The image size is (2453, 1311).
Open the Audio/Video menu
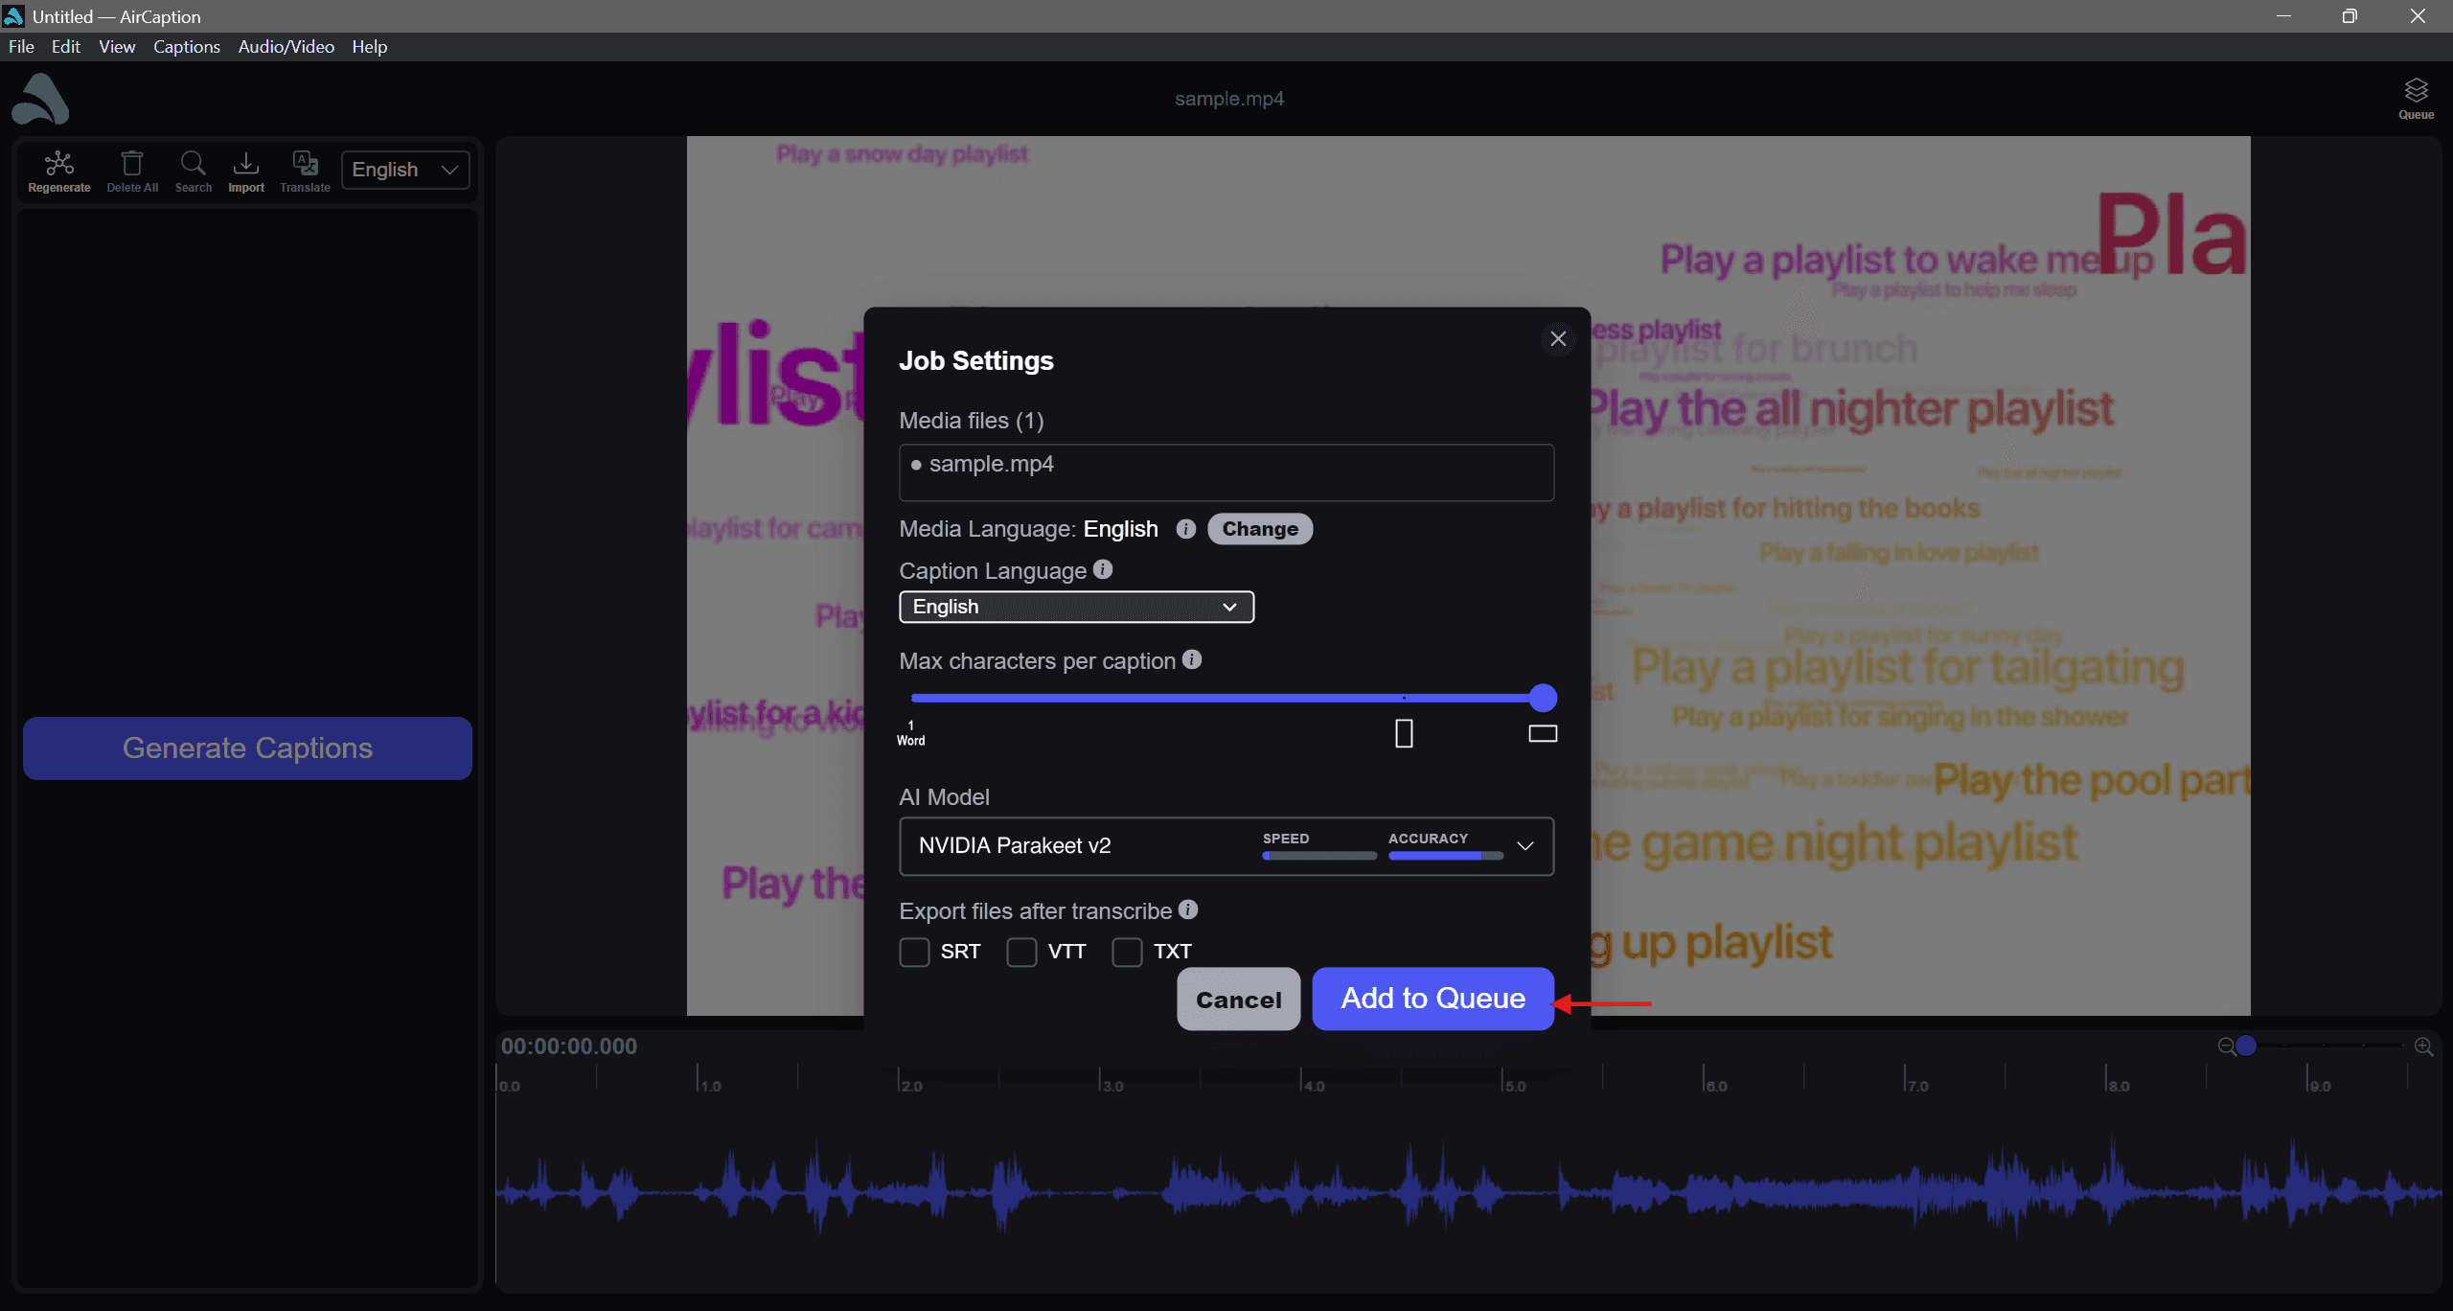click(286, 46)
